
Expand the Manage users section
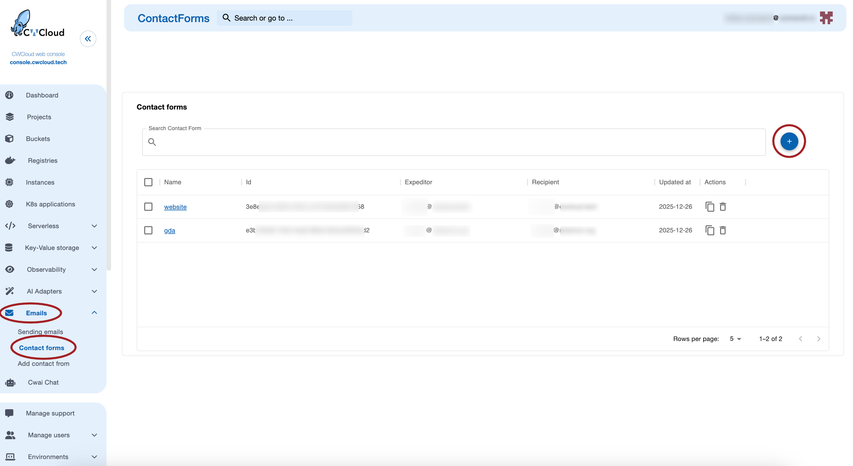tap(48, 435)
